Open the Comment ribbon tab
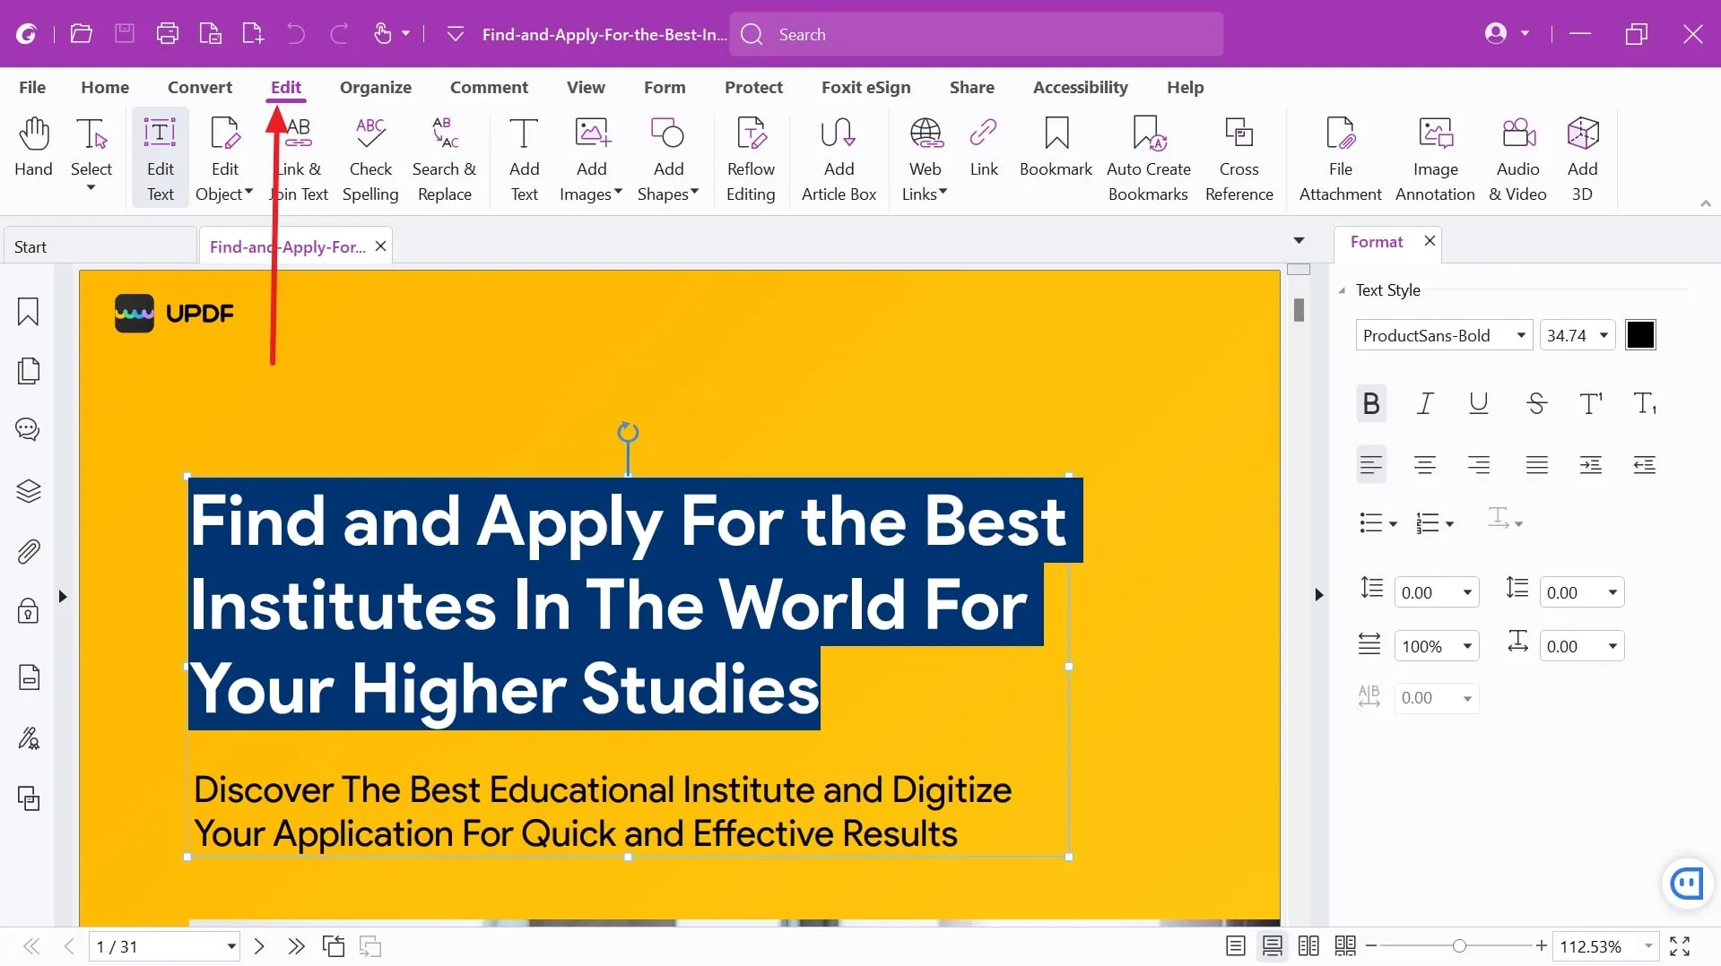Image resolution: width=1721 pixels, height=966 pixels. point(489,87)
